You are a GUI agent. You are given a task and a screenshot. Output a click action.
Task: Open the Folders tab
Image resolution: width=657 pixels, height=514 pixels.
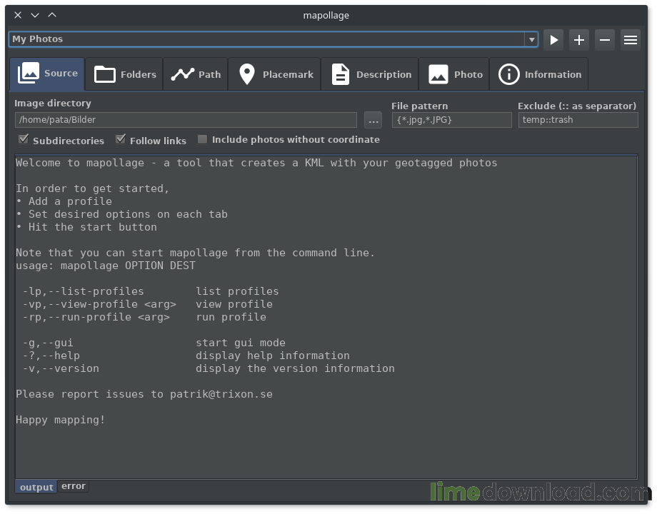coord(124,74)
